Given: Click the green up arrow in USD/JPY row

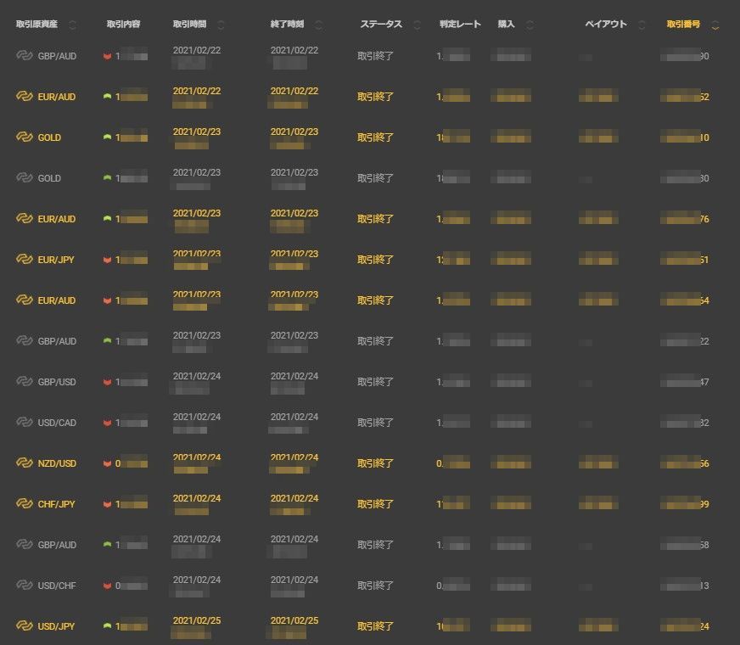Looking at the screenshot, I should point(107,626).
